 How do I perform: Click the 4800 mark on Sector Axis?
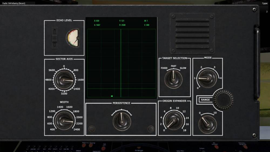48,80
